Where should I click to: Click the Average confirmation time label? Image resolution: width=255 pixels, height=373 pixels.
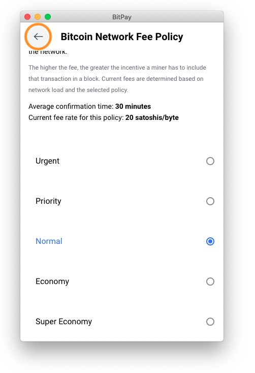tap(71, 106)
